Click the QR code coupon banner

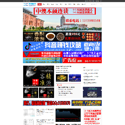coord(92,92)
